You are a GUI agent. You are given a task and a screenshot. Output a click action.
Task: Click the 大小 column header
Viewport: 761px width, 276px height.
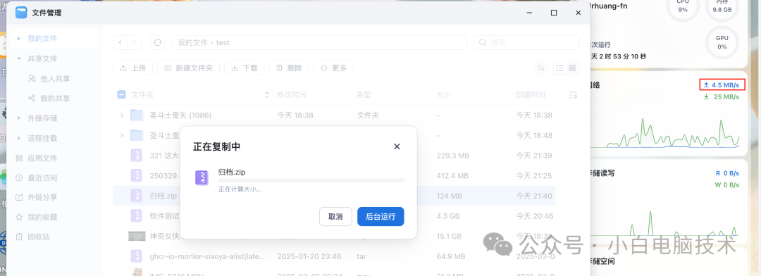[443, 94]
